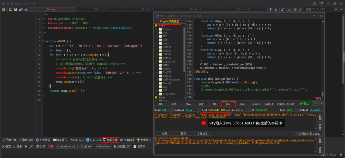This screenshot has height=158, width=345.
Task: Open the scintilla.org link in code
Action: point(113,28)
